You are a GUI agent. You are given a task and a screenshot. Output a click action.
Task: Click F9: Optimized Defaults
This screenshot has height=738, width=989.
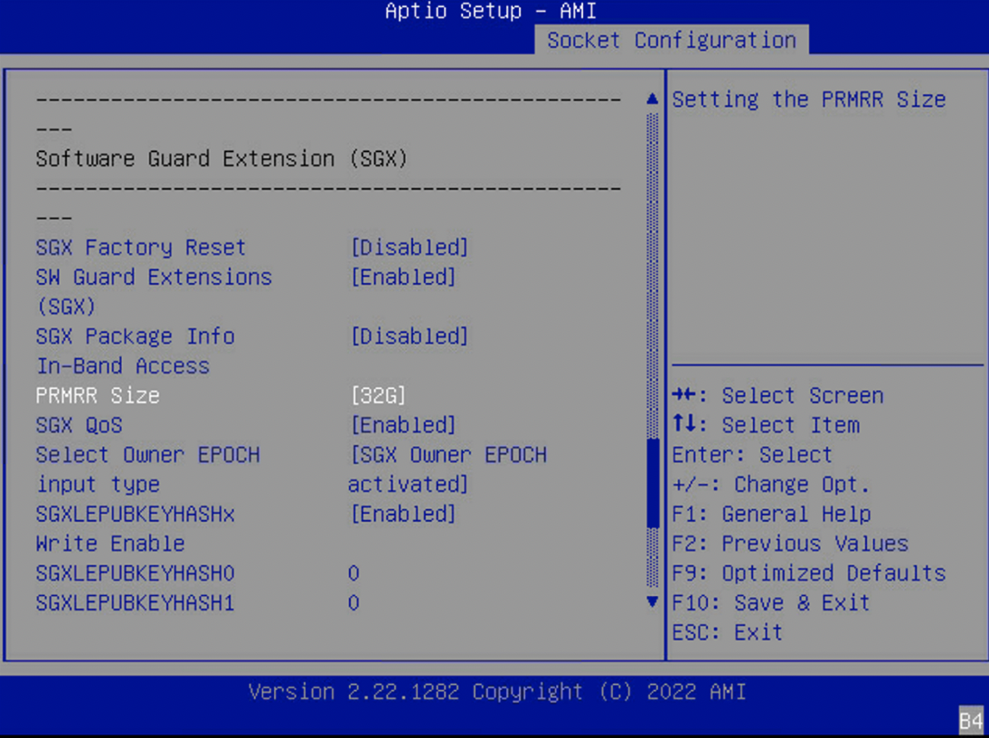coord(808,573)
